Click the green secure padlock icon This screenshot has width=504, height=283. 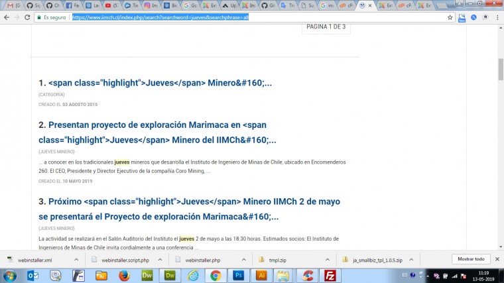39,17
